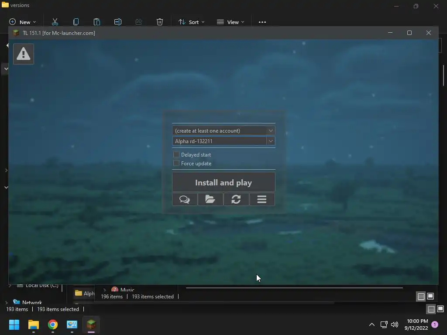Click the warning triangle icon in launcher
This screenshot has width=447, height=335.
coord(24,54)
